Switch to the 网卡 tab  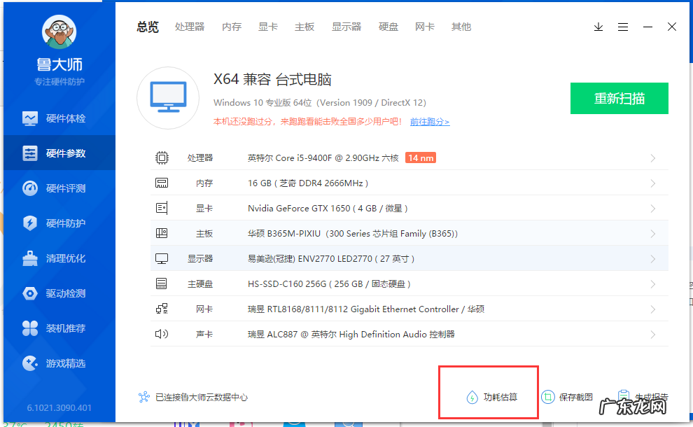point(424,27)
